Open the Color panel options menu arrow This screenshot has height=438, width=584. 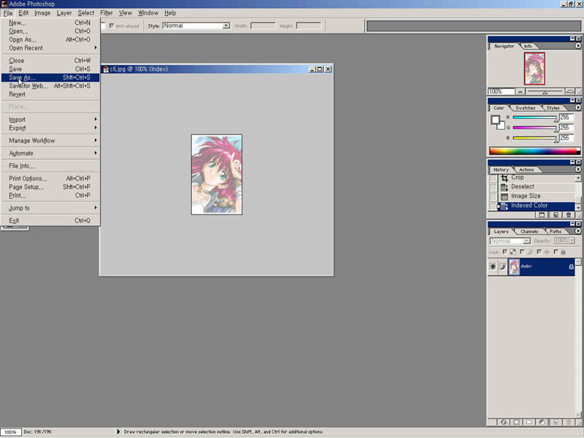click(x=577, y=107)
